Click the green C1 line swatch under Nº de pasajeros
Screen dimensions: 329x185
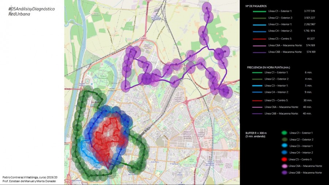pos(256,11)
